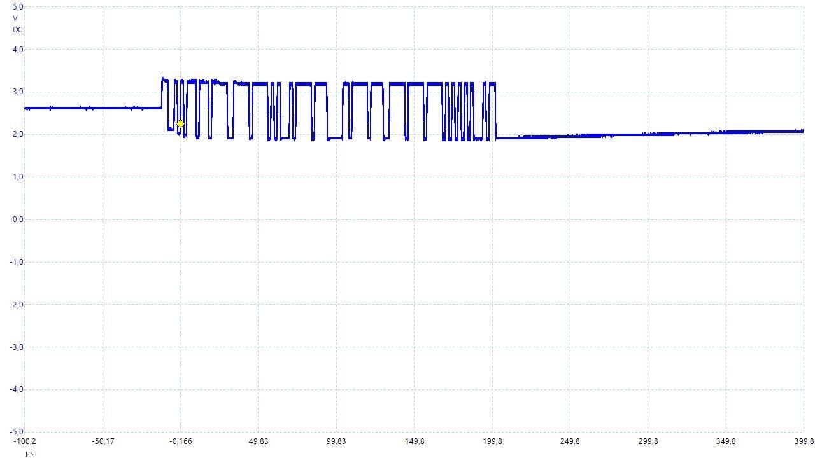Click the -50,17 time axis label
Image resolution: width=815 pixels, height=458 pixels.
point(103,441)
